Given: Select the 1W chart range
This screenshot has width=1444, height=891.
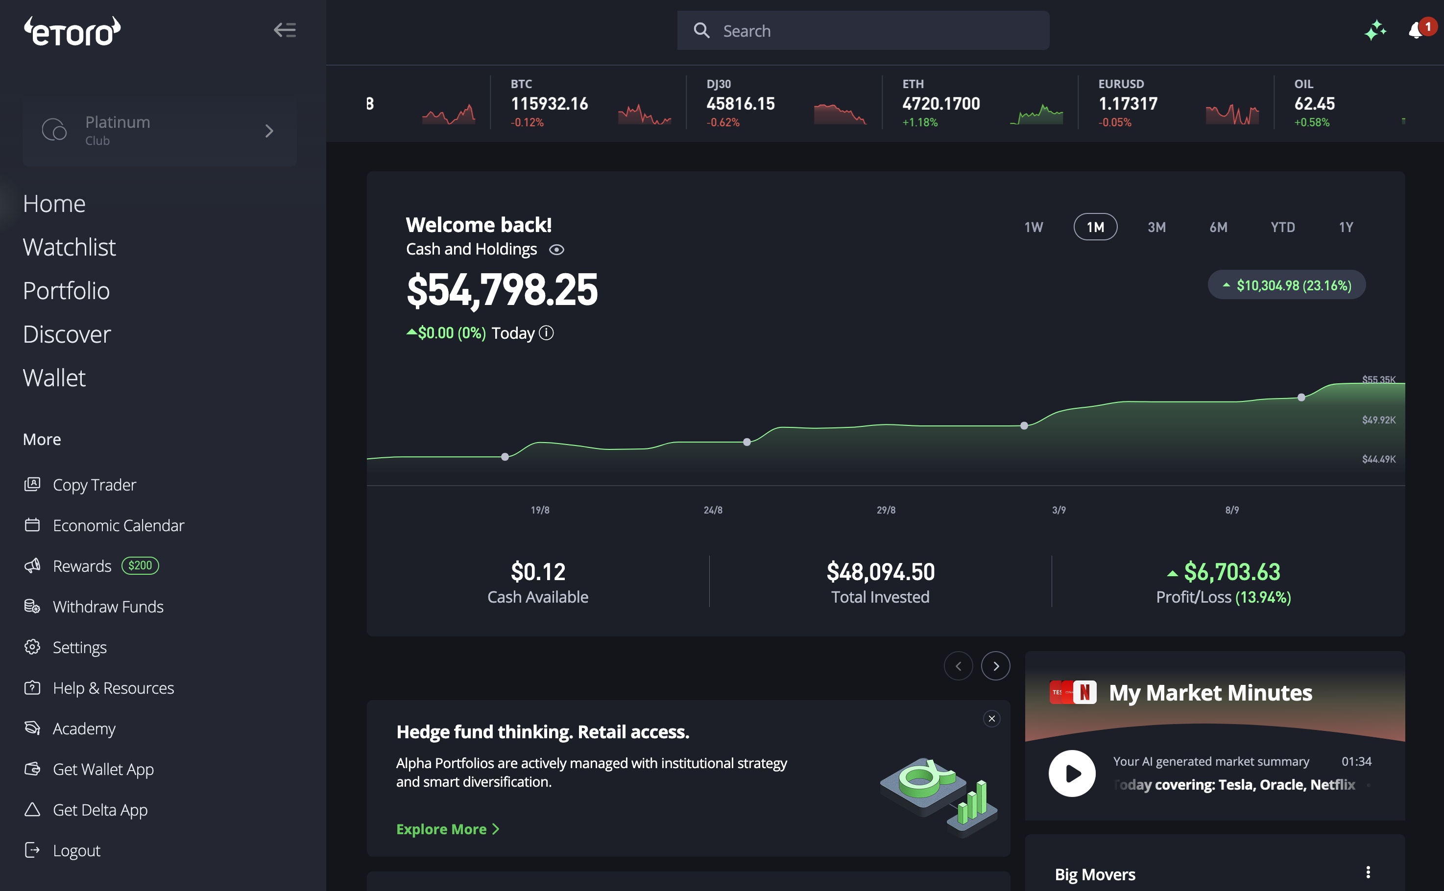Looking at the screenshot, I should click(x=1033, y=227).
